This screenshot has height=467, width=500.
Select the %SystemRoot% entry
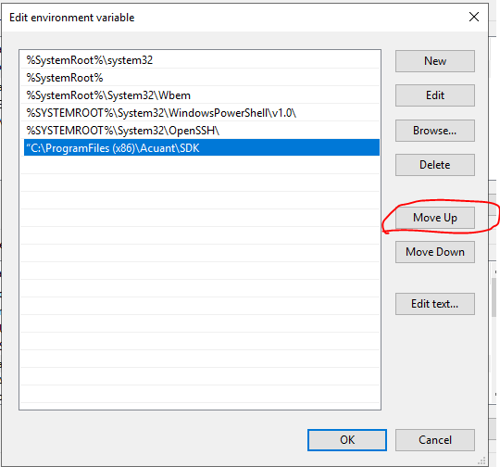pos(202,78)
